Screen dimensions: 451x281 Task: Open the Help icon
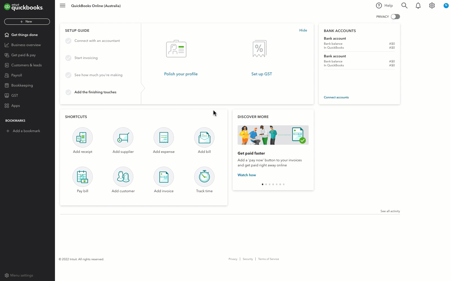click(x=379, y=6)
